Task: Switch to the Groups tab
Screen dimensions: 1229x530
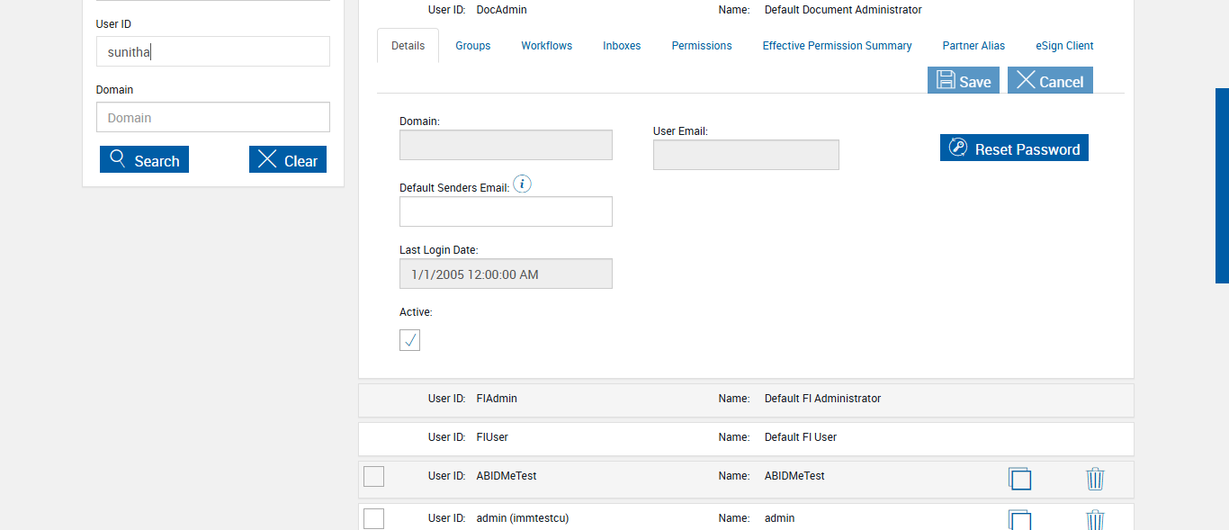Action: [x=472, y=46]
